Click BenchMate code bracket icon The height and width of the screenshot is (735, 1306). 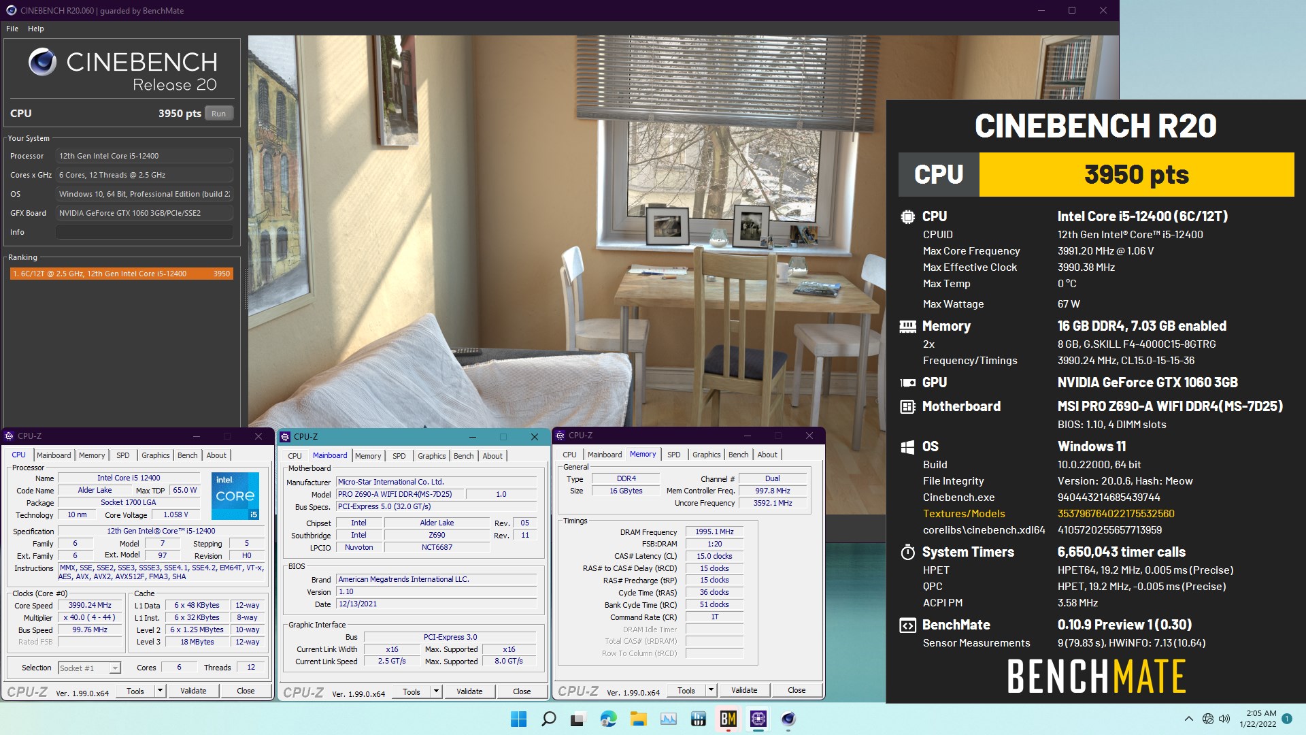coord(907,625)
